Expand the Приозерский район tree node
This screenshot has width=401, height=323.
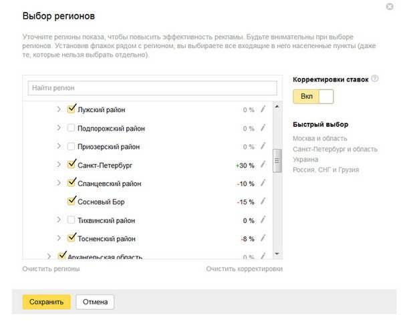coord(59,146)
